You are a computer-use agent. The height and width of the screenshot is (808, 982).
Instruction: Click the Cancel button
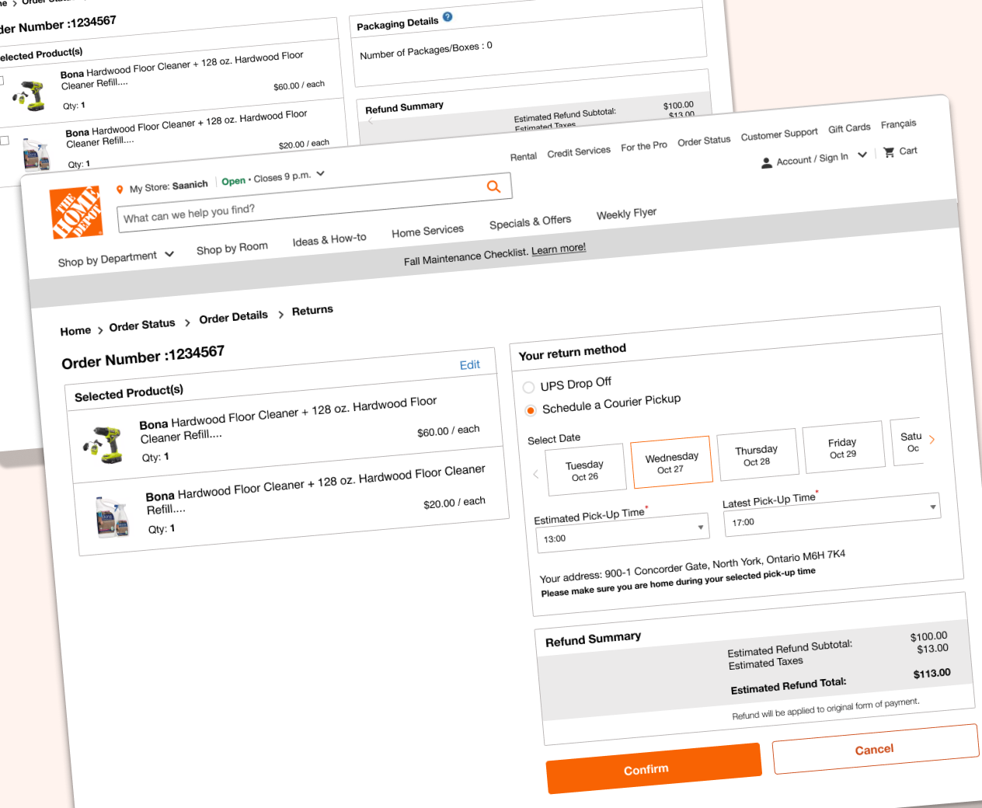tap(875, 749)
